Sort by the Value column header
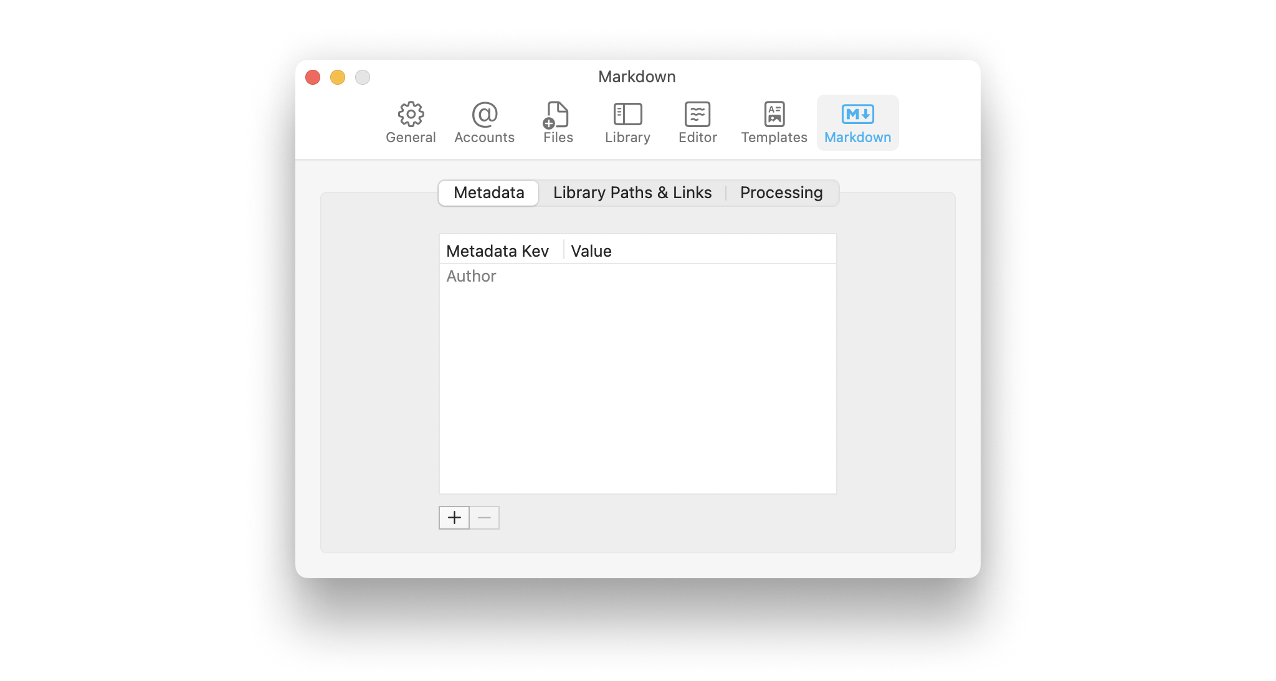 click(x=591, y=250)
